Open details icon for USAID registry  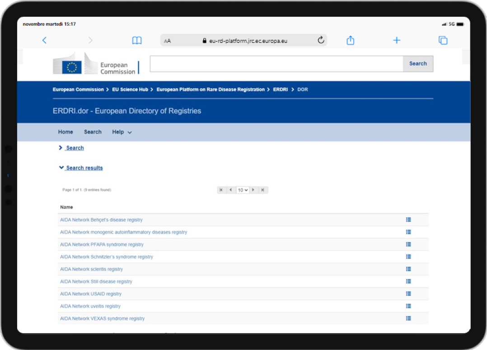click(408, 294)
